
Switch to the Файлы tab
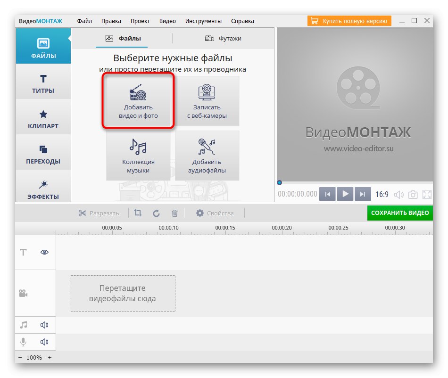pyautogui.click(x=123, y=38)
